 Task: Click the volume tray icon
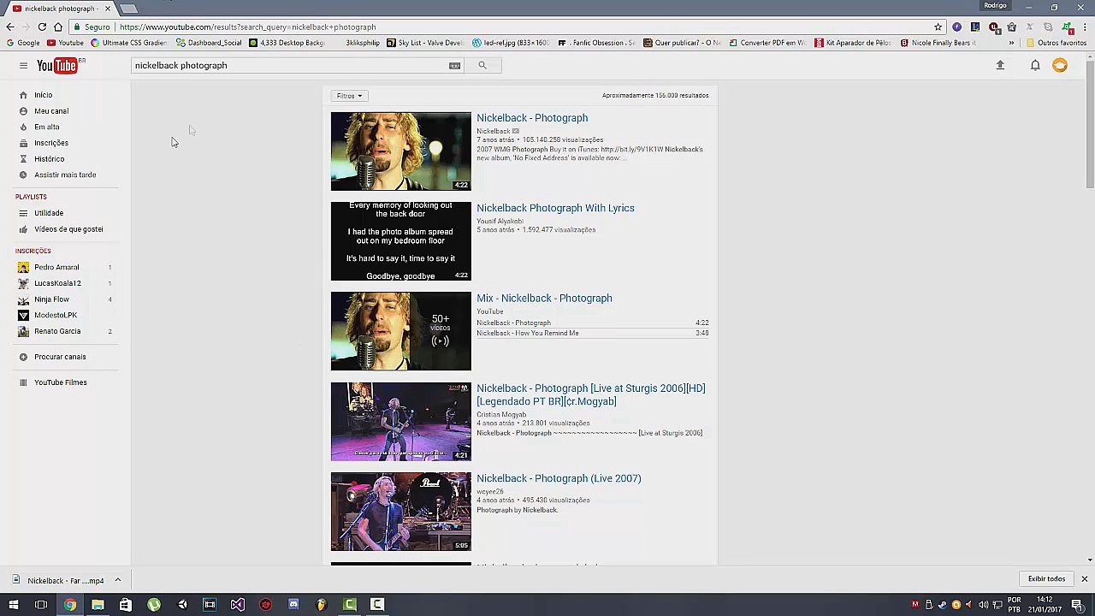(x=984, y=605)
